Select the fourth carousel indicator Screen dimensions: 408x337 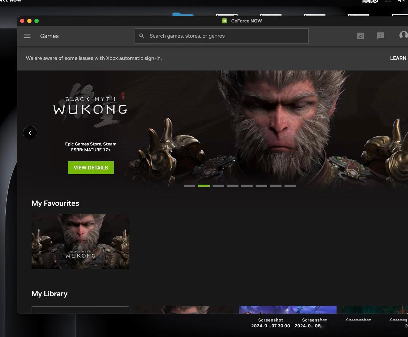(x=232, y=186)
